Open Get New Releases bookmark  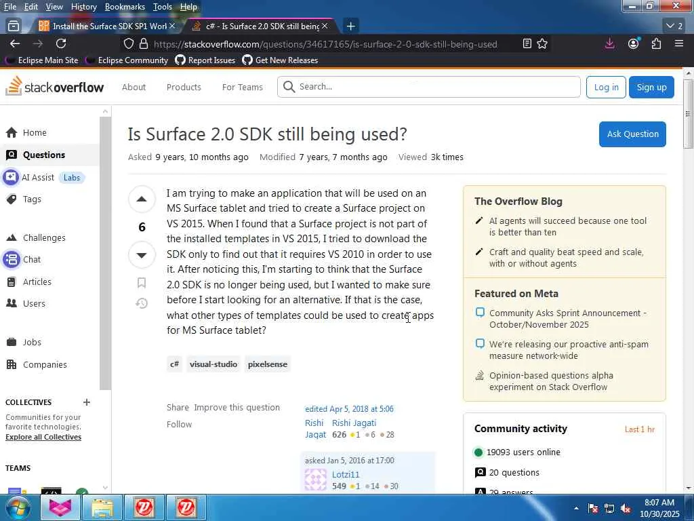[280, 60]
